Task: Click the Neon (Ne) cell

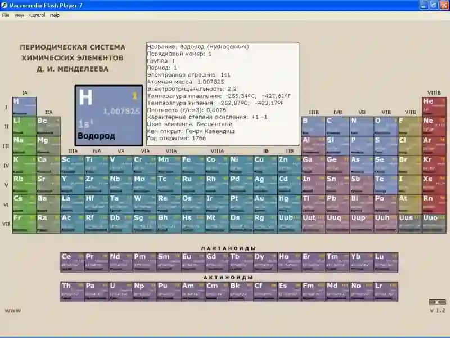Action: pyautogui.click(x=434, y=126)
